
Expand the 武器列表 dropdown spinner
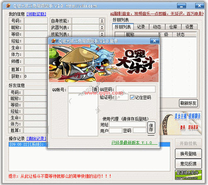[102, 28]
